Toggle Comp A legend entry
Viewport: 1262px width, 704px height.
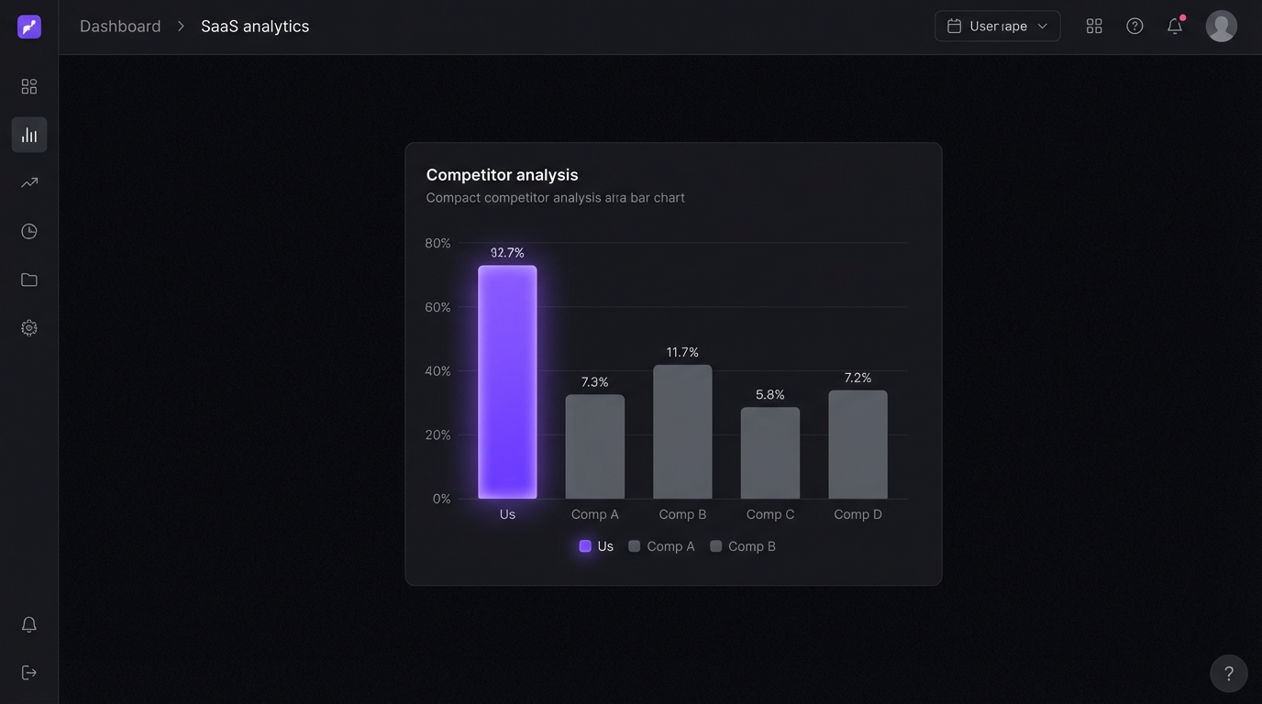661,546
